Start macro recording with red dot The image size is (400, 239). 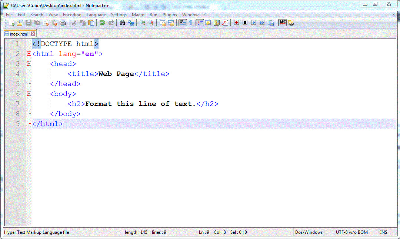pos(236,23)
